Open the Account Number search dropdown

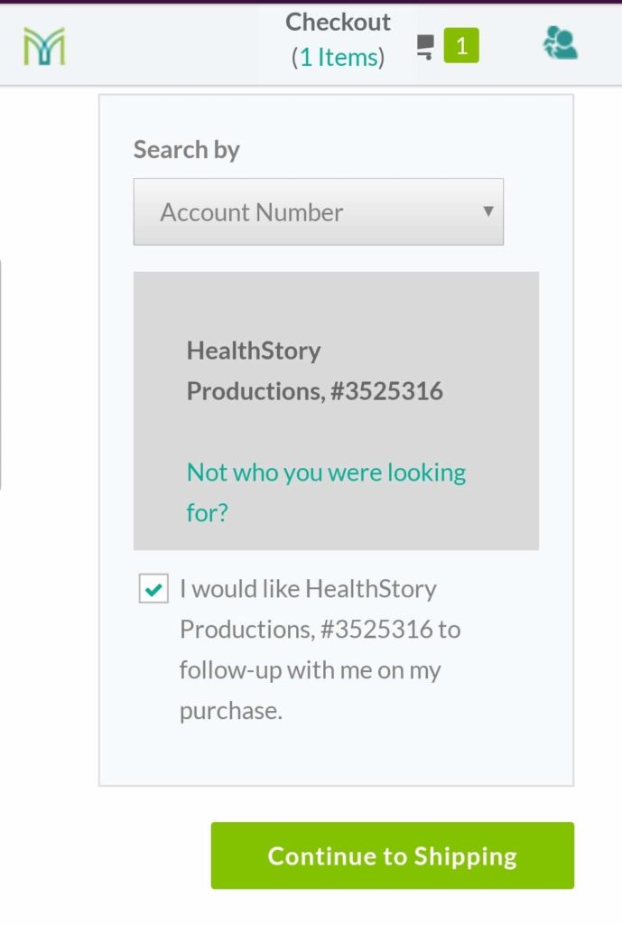click(x=319, y=211)
